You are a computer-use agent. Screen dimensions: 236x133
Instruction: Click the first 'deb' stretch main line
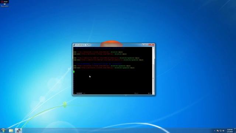pyautogui.click(x=98, y=52)
